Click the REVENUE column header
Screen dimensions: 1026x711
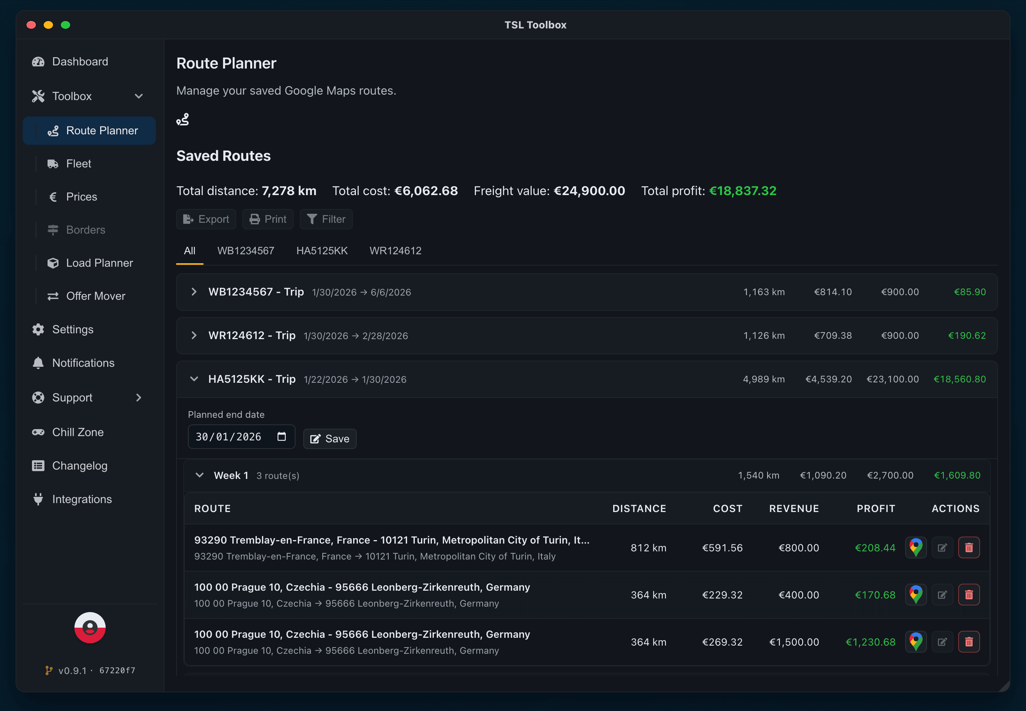point(794,508)
